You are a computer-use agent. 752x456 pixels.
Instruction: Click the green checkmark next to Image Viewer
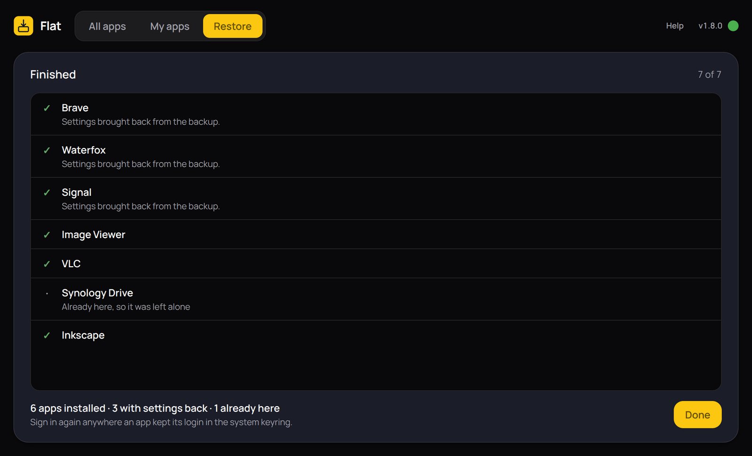tap(47, 235)
